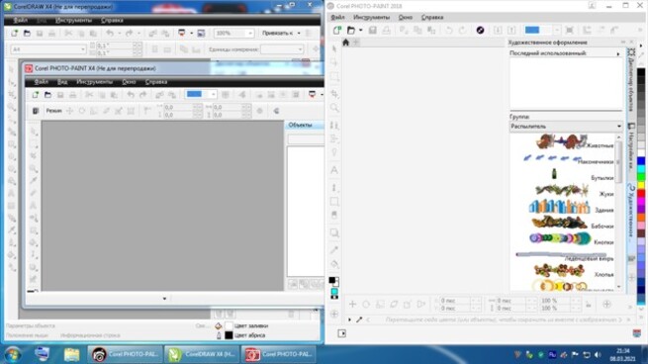Expand the Последний использованный flyout arrow
The width and height of the screenshot is (648, 364).
[618, 53]
